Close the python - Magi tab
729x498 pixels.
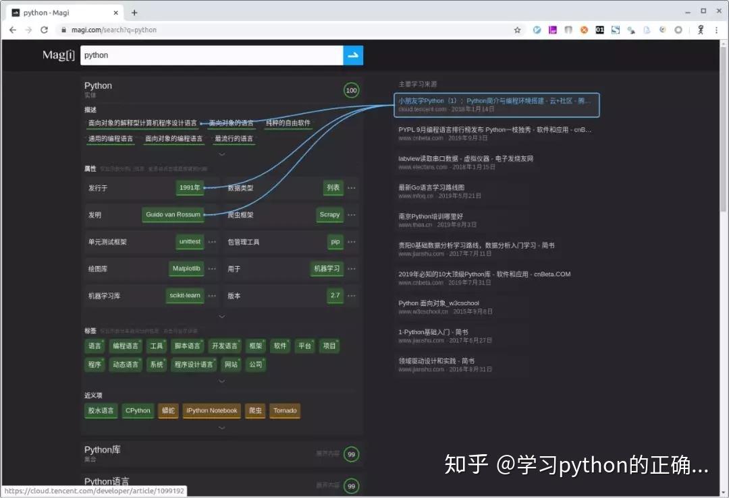pyautogui.click(x=116, y=13)
